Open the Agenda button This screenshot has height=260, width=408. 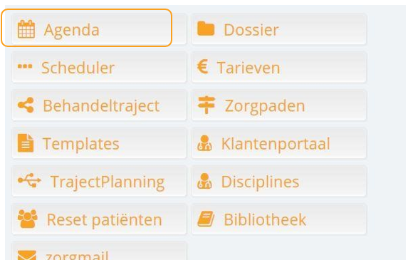(99, 29)
